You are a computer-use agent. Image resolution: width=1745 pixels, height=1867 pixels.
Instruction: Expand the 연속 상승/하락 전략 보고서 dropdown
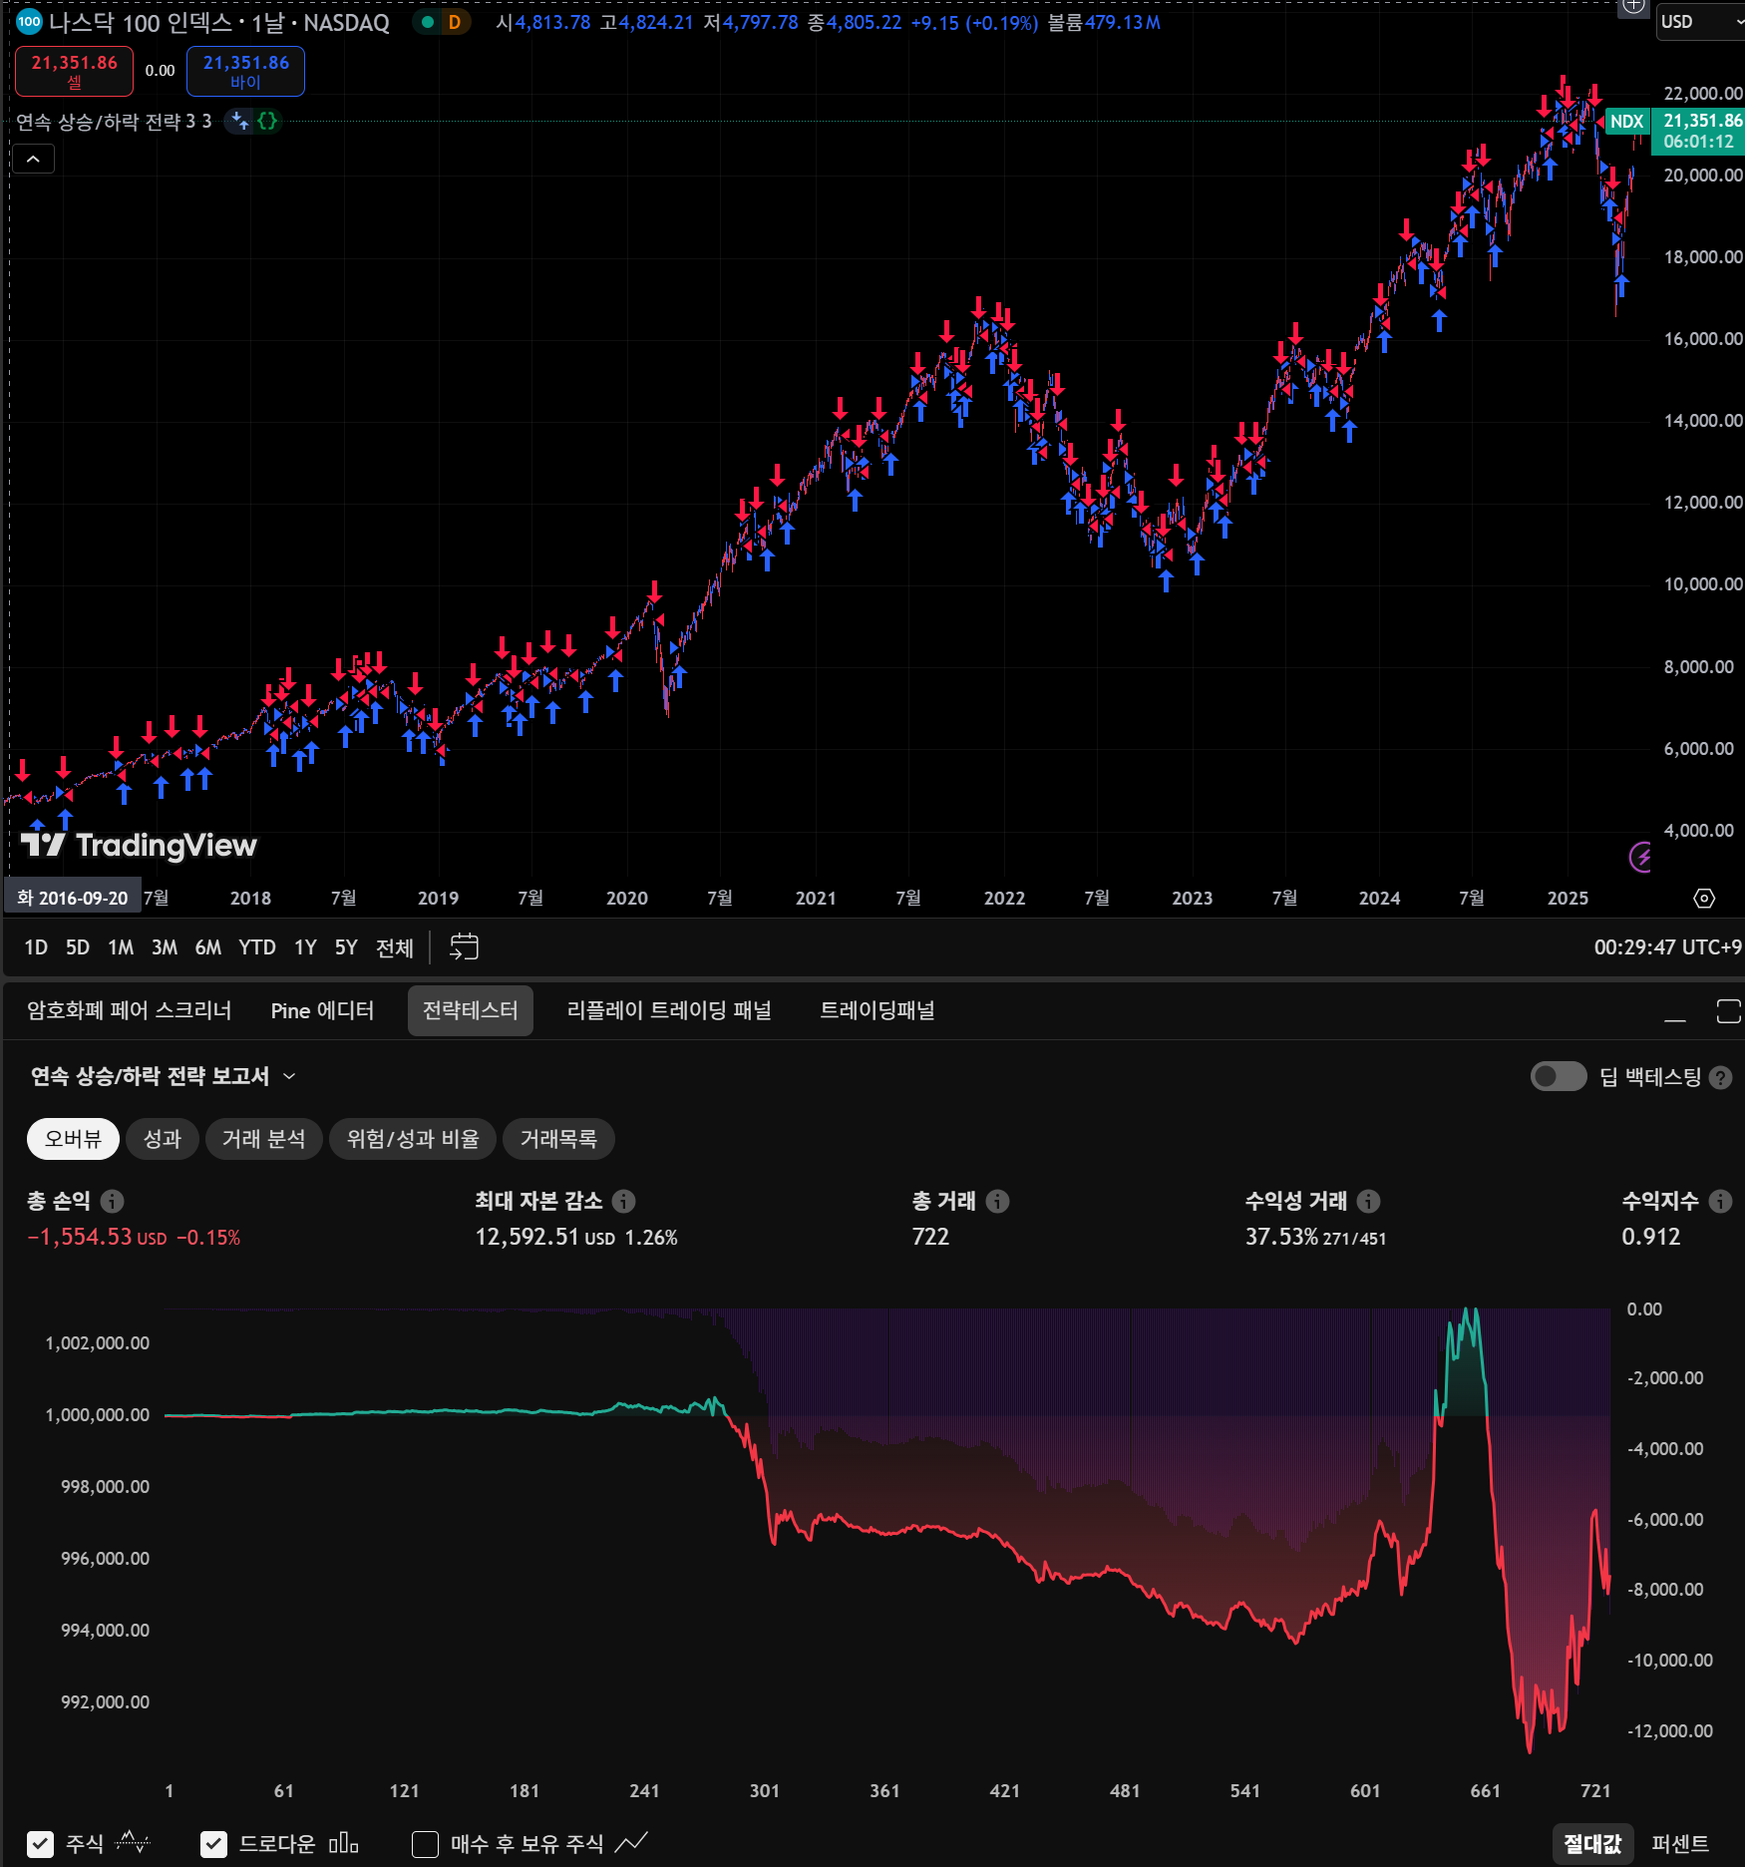tap(163, 1076)
